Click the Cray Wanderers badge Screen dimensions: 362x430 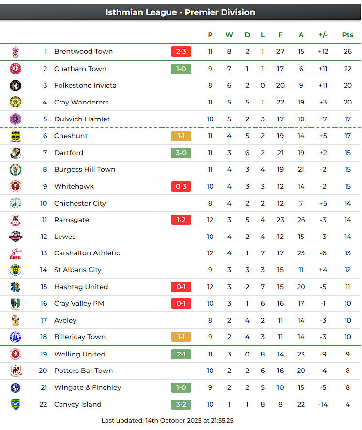[15, 102]
